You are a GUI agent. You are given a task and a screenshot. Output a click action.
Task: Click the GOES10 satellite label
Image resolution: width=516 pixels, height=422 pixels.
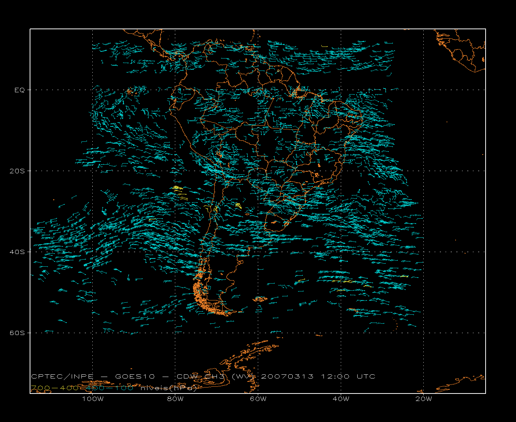click(135, 376)
